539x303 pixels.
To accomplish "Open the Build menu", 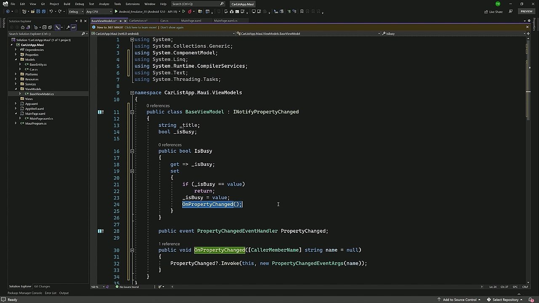I will [x=67, y=4].
